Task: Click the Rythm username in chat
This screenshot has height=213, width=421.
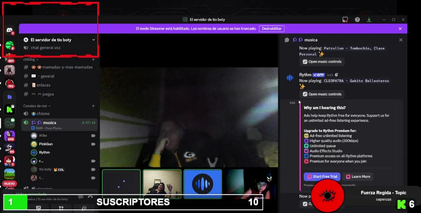Action: (305, 75)
